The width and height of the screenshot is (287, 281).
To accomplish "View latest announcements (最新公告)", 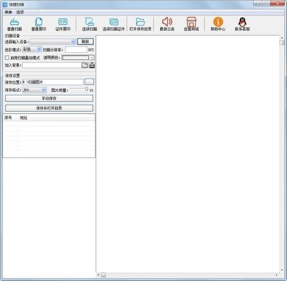I will (x=167, y=24).
